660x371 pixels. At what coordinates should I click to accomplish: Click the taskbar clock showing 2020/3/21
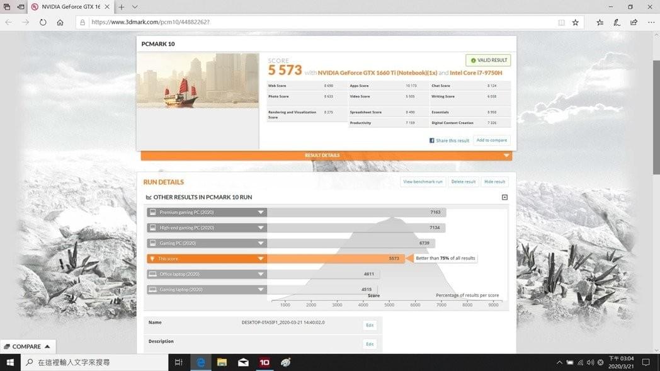[x=621, y=362]
